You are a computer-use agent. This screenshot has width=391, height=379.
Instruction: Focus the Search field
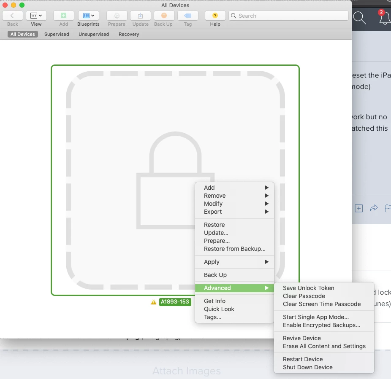[288, 16]
